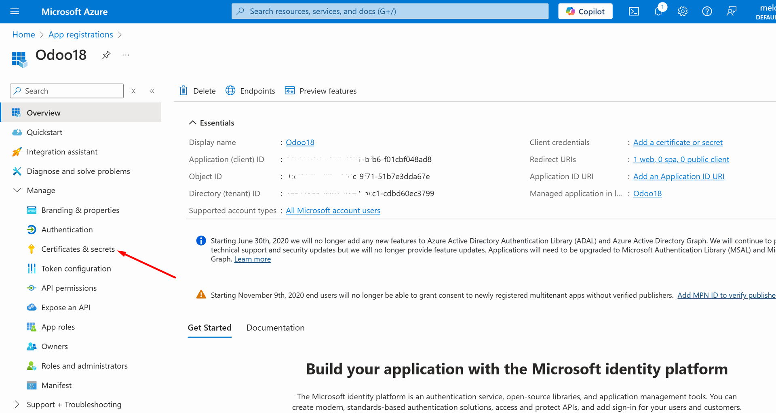The height and width of the screenshot is (413, 776).
Task: Click the Learn more link
Action: click(x=253, y=259)
